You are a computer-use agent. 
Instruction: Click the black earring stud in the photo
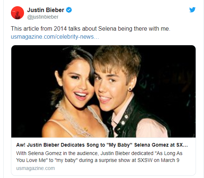(x=130, y=89)
